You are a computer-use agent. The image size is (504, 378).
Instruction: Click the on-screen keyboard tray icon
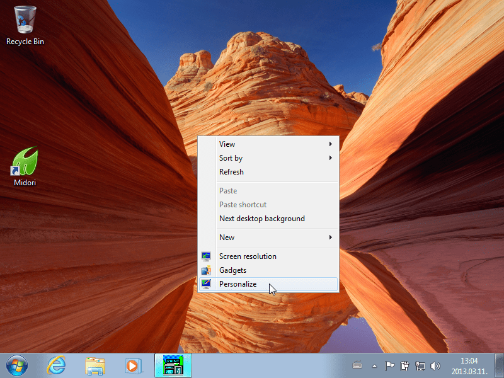357,365
